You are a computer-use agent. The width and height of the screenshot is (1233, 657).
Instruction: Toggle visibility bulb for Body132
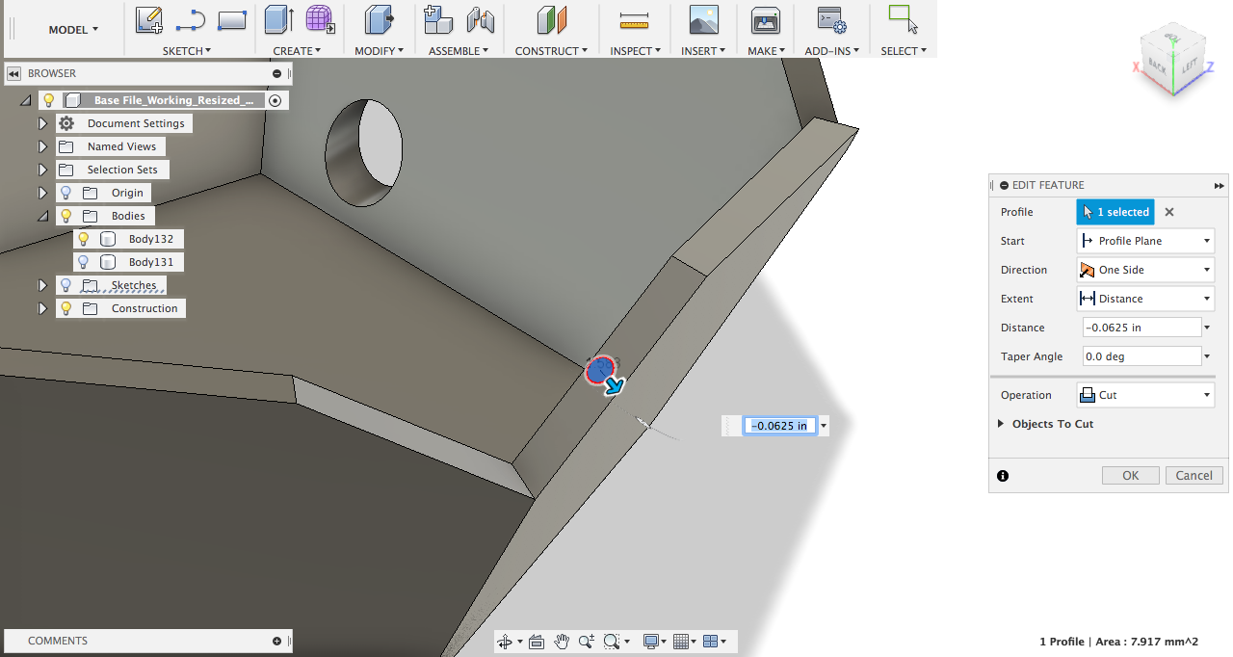tap(84, 239)
